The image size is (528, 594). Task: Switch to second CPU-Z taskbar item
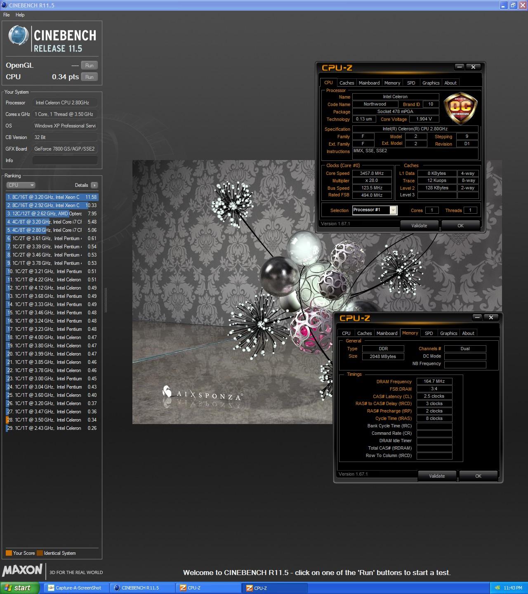(275, 588)
